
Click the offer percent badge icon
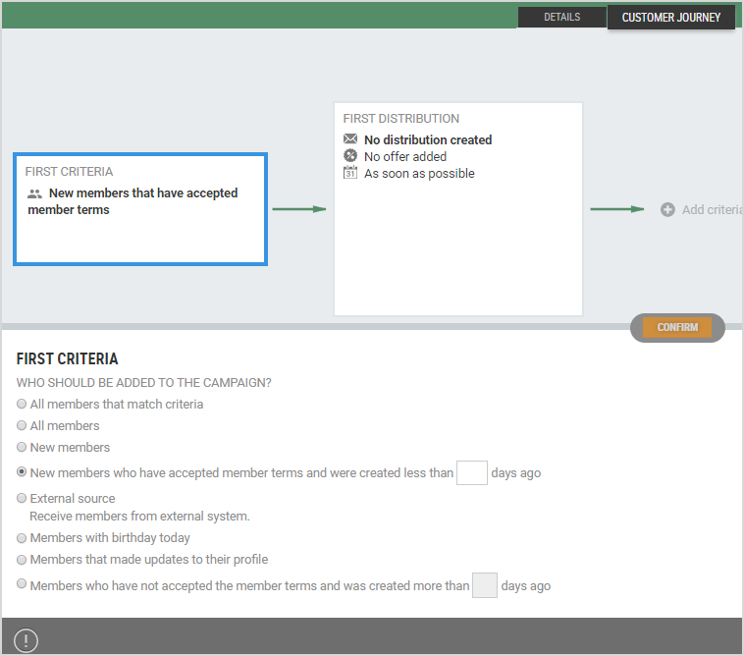[x=350, y=156]
